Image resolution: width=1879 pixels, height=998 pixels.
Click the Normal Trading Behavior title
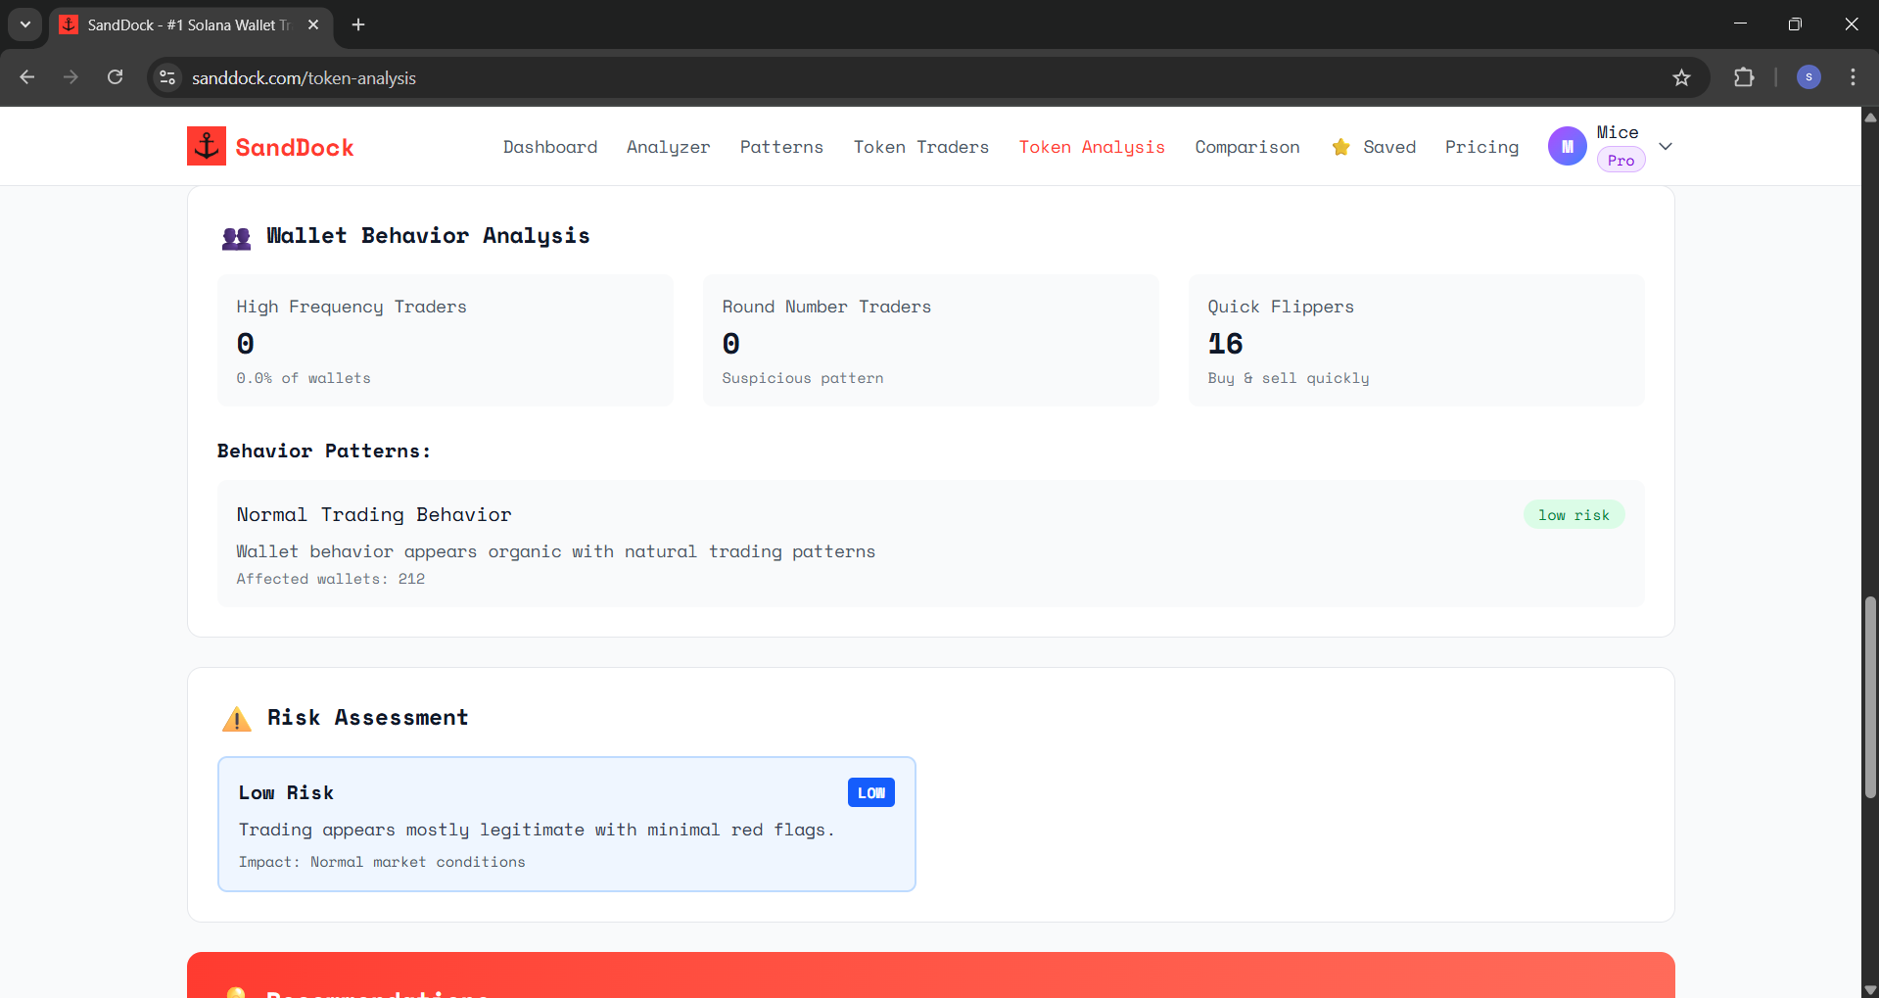pos(374,515)
